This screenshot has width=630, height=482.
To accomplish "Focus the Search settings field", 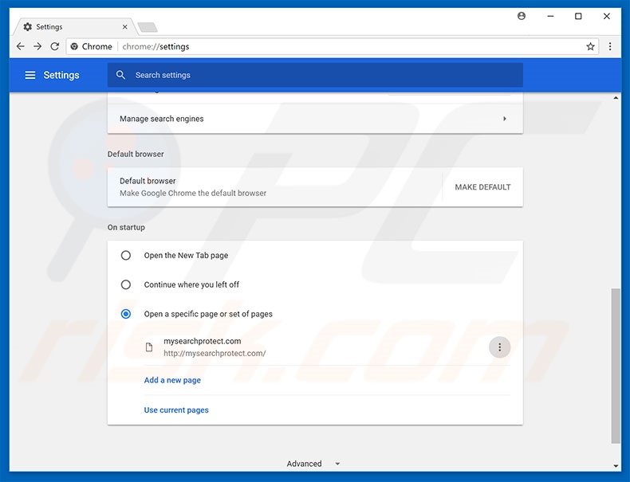I will click(x=319, y=75).
